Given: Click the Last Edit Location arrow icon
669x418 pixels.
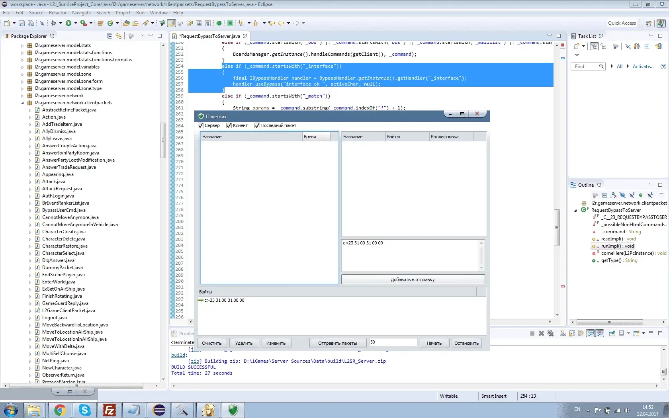Looking at the screenshot, I should pos(272,23).
